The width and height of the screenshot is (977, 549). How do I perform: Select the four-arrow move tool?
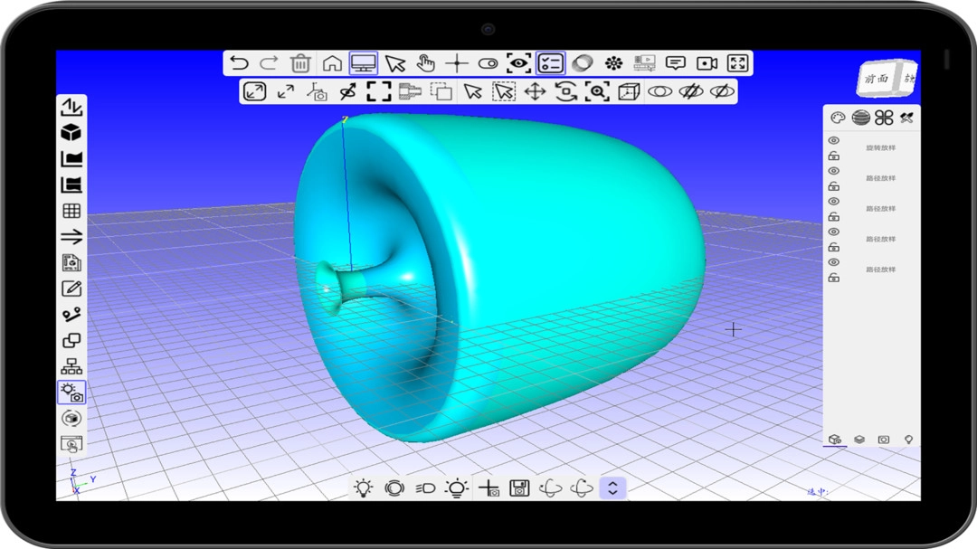pos(535,91)
